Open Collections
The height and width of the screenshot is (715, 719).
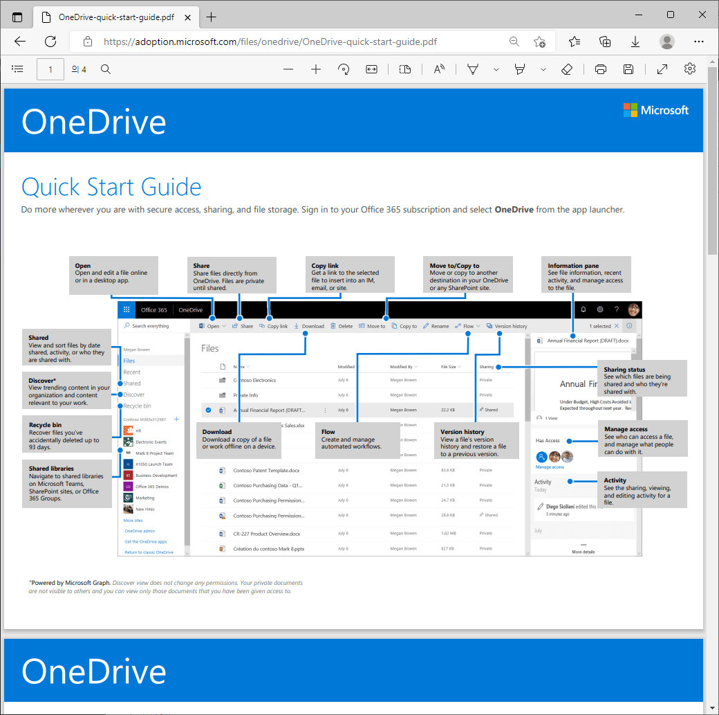pyautogui.click(x=605, y=42)
